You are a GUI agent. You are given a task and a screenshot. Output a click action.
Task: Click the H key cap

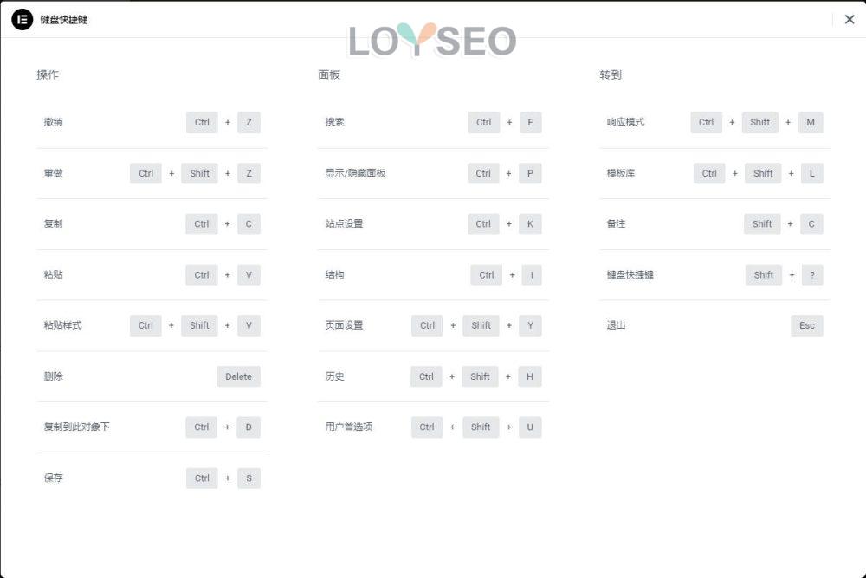pos(530,376)
